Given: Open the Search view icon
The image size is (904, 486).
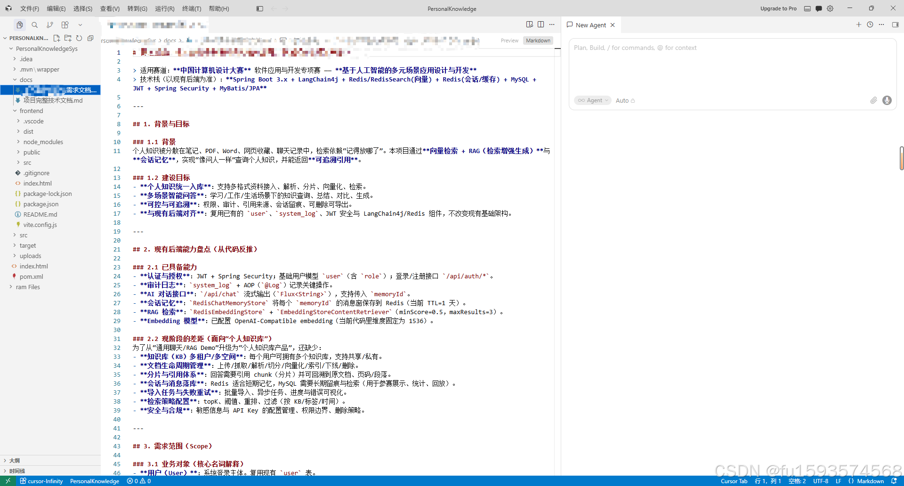Looking at the screenshot, I should click(x=34, y=25).
